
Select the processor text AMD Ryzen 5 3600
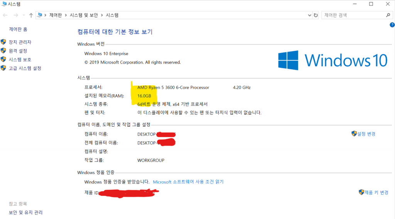(173, 87)
